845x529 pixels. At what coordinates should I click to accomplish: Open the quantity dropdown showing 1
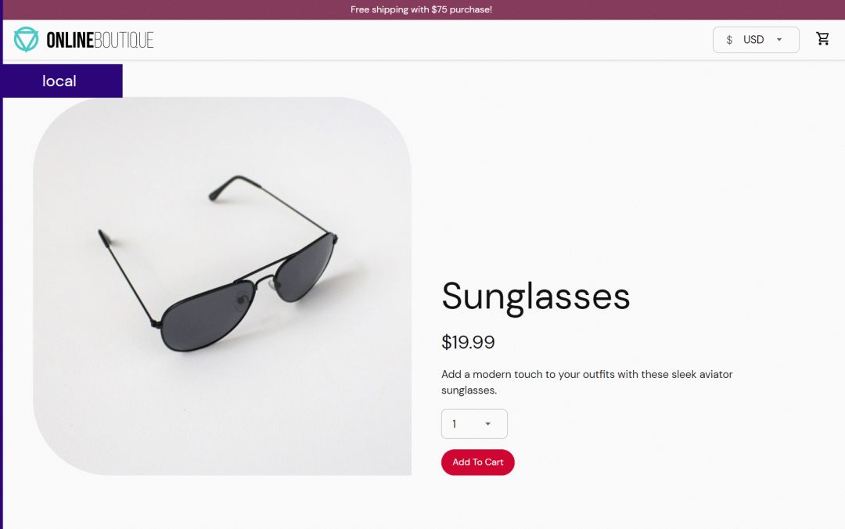(x=474, y=424)
